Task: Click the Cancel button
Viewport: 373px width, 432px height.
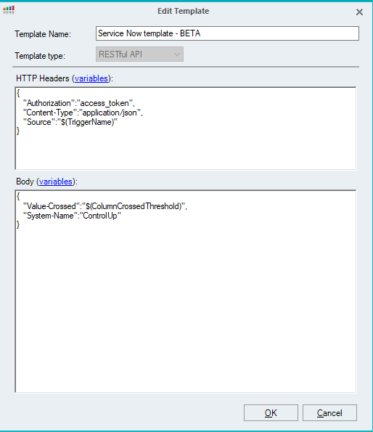Action: pos(329,412)
